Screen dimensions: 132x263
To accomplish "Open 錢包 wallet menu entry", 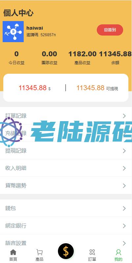I will pos(66,208).
